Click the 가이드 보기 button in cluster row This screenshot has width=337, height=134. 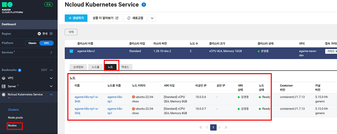coord(331,51)
